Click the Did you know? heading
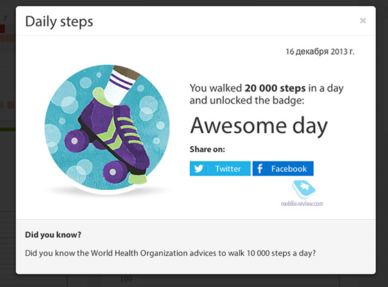 [x=53, y=235]
